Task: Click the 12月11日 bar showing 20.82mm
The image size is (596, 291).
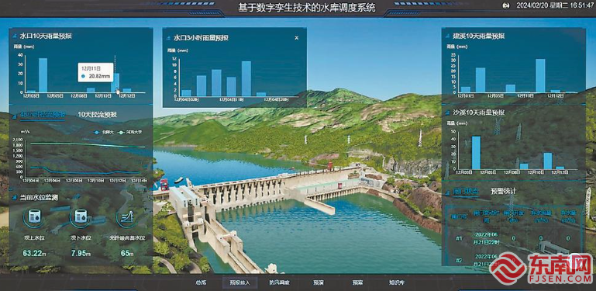Action: [x=115, y=82]
